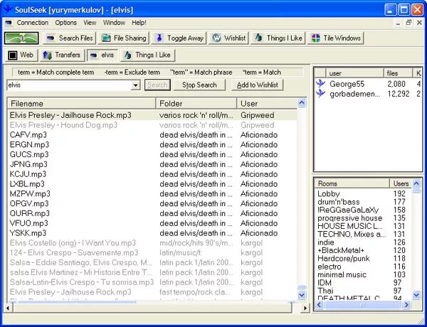Click the bird icon beside George55
Screen dimensions: 427x327
pyautogui.click(x=320, y=84)
